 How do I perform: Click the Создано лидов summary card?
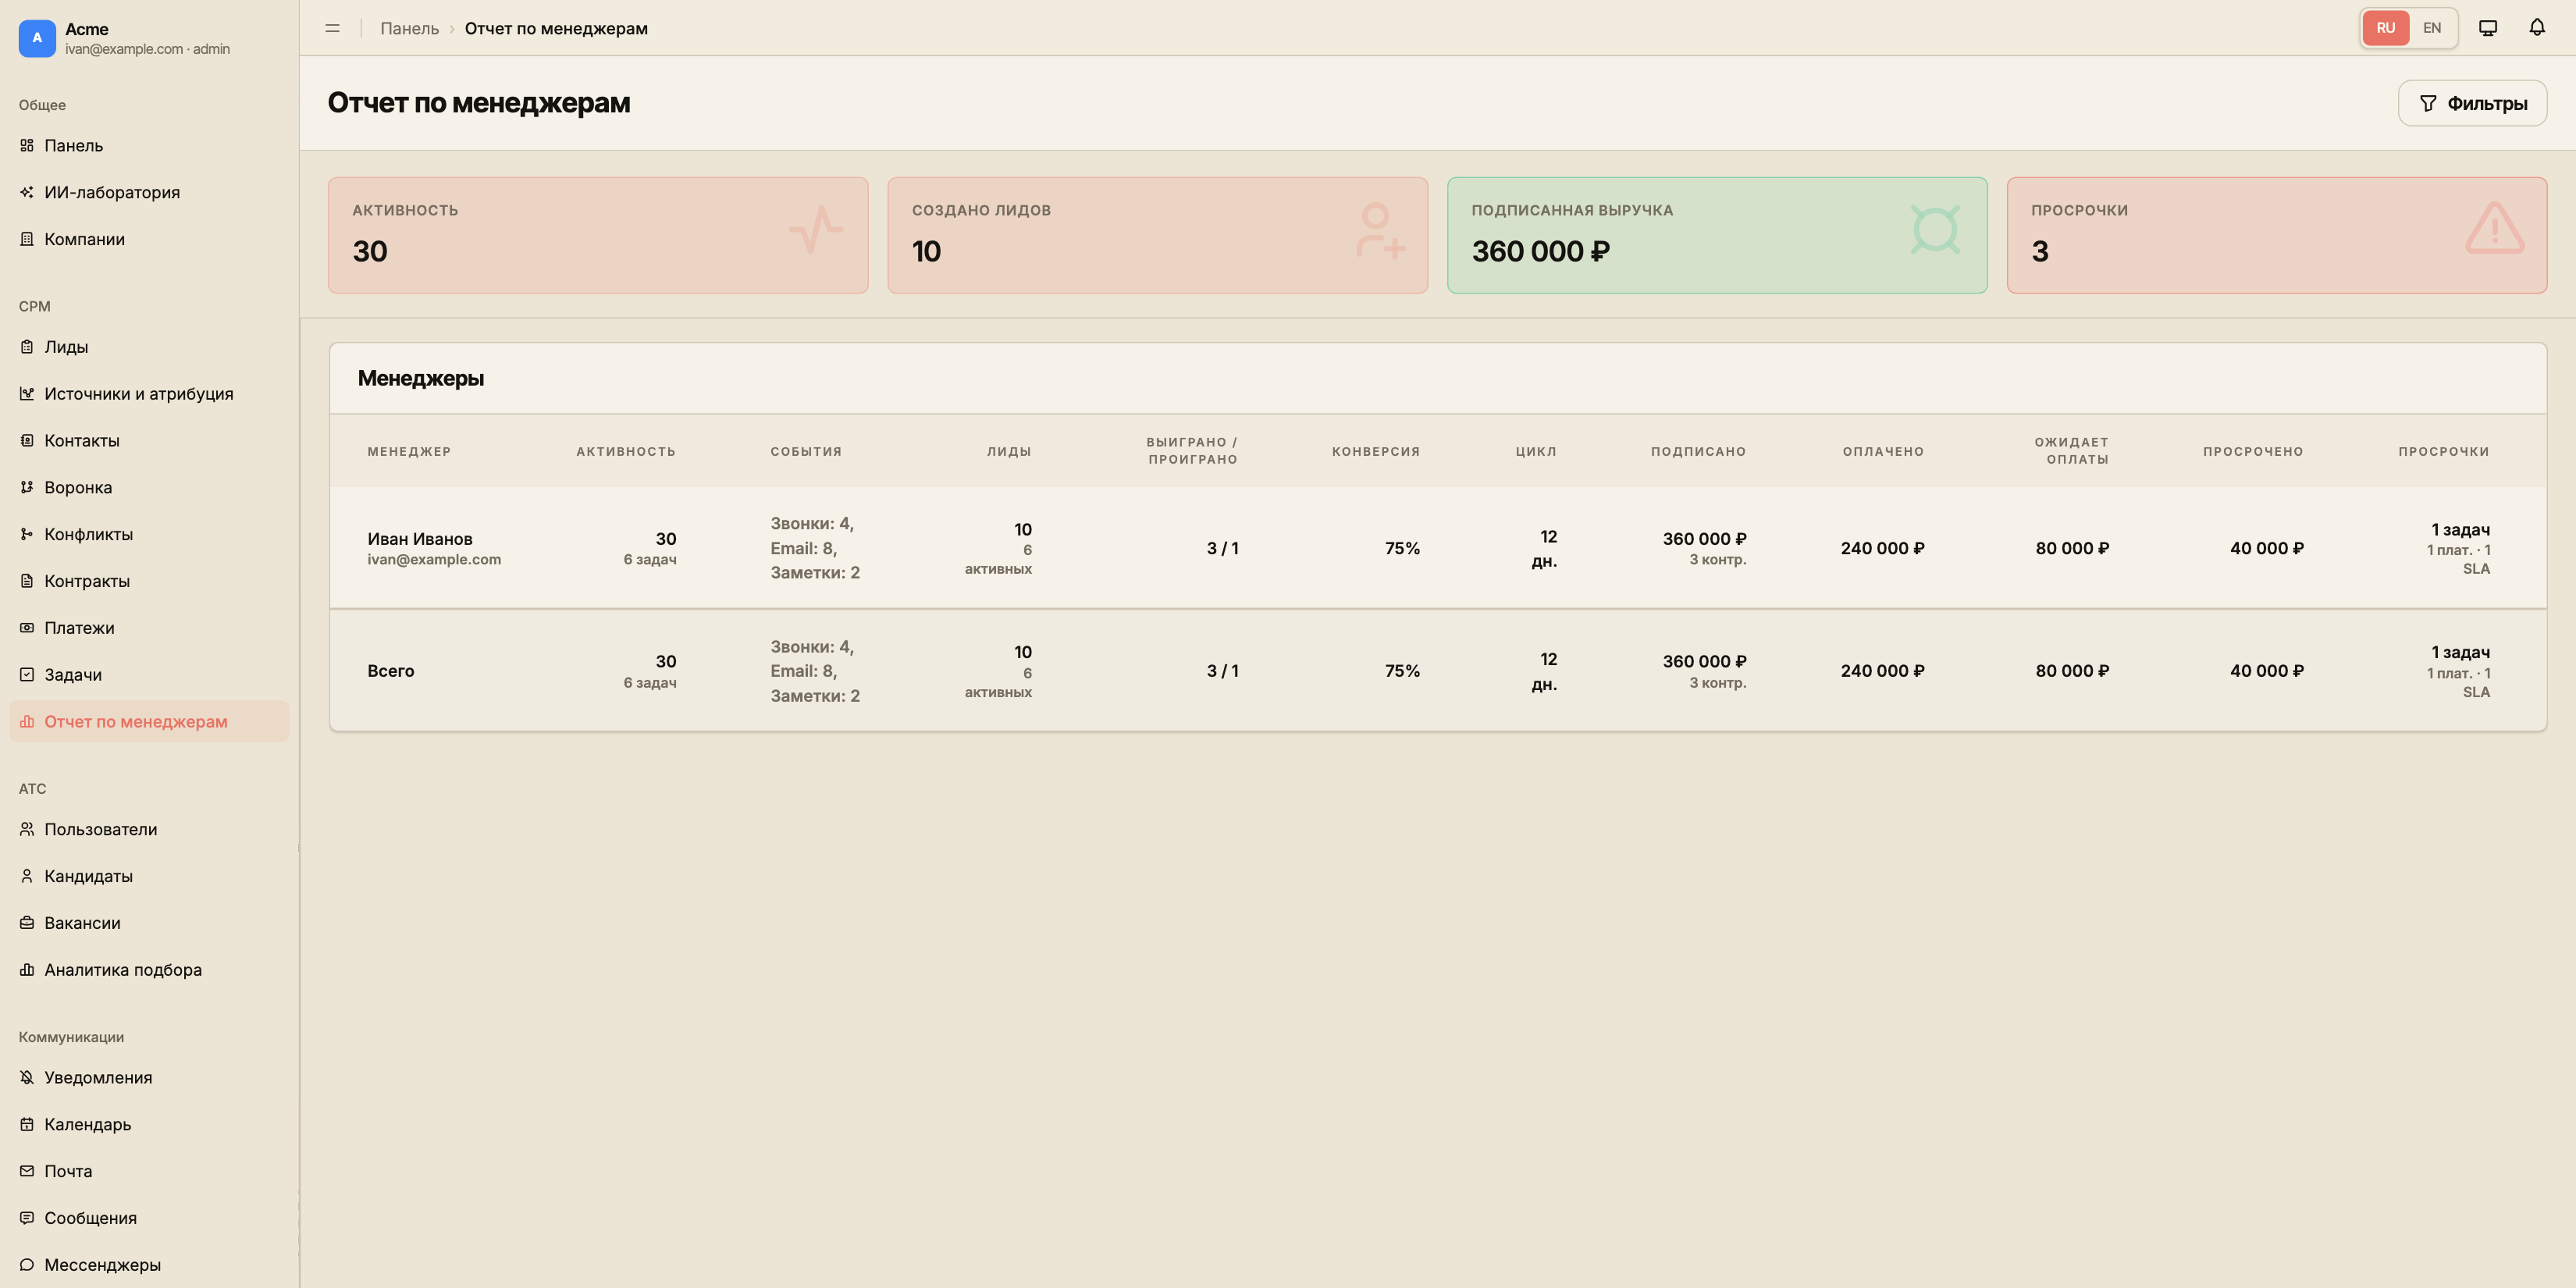[x=1157, y=236]
